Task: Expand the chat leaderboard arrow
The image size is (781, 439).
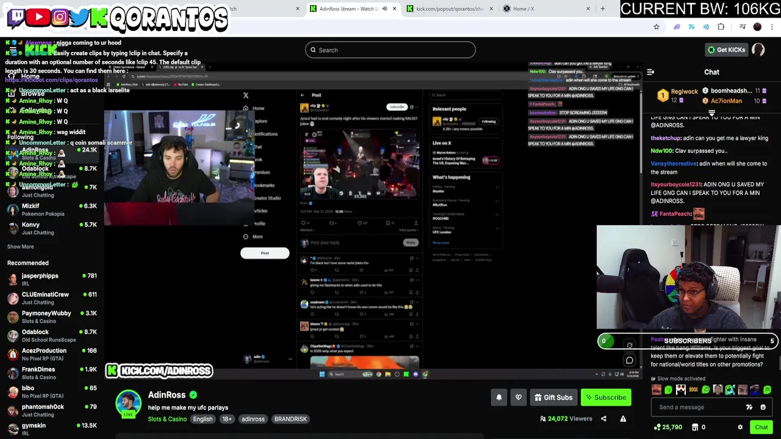Action: tap(711, 113)
